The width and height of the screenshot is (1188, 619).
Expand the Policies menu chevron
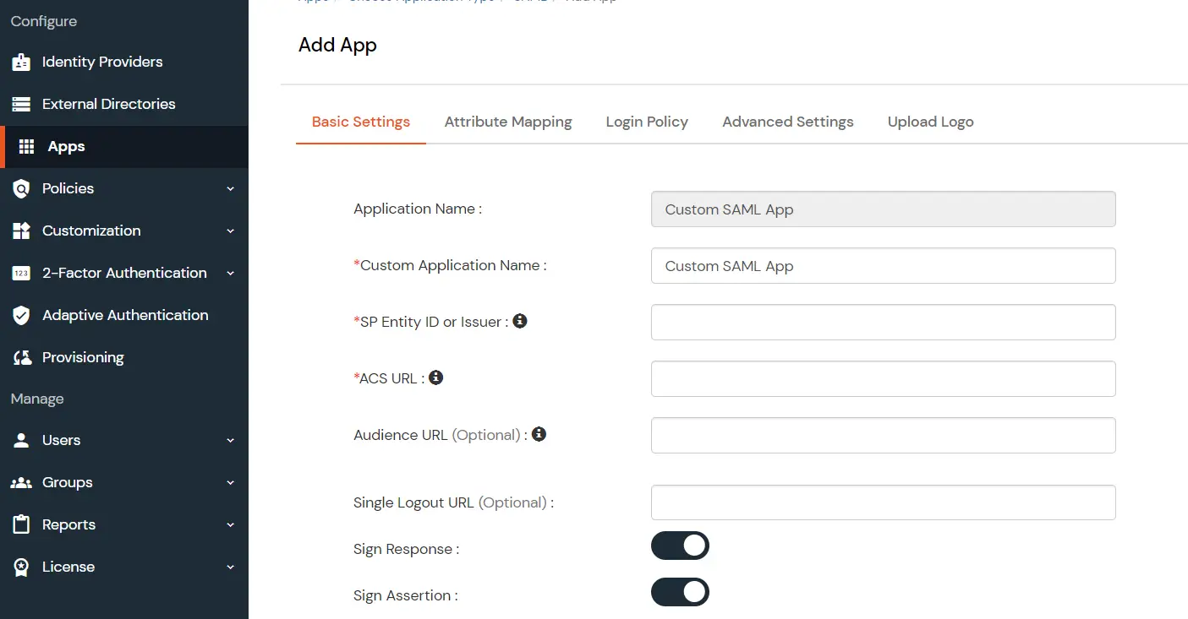pos(230,189)
